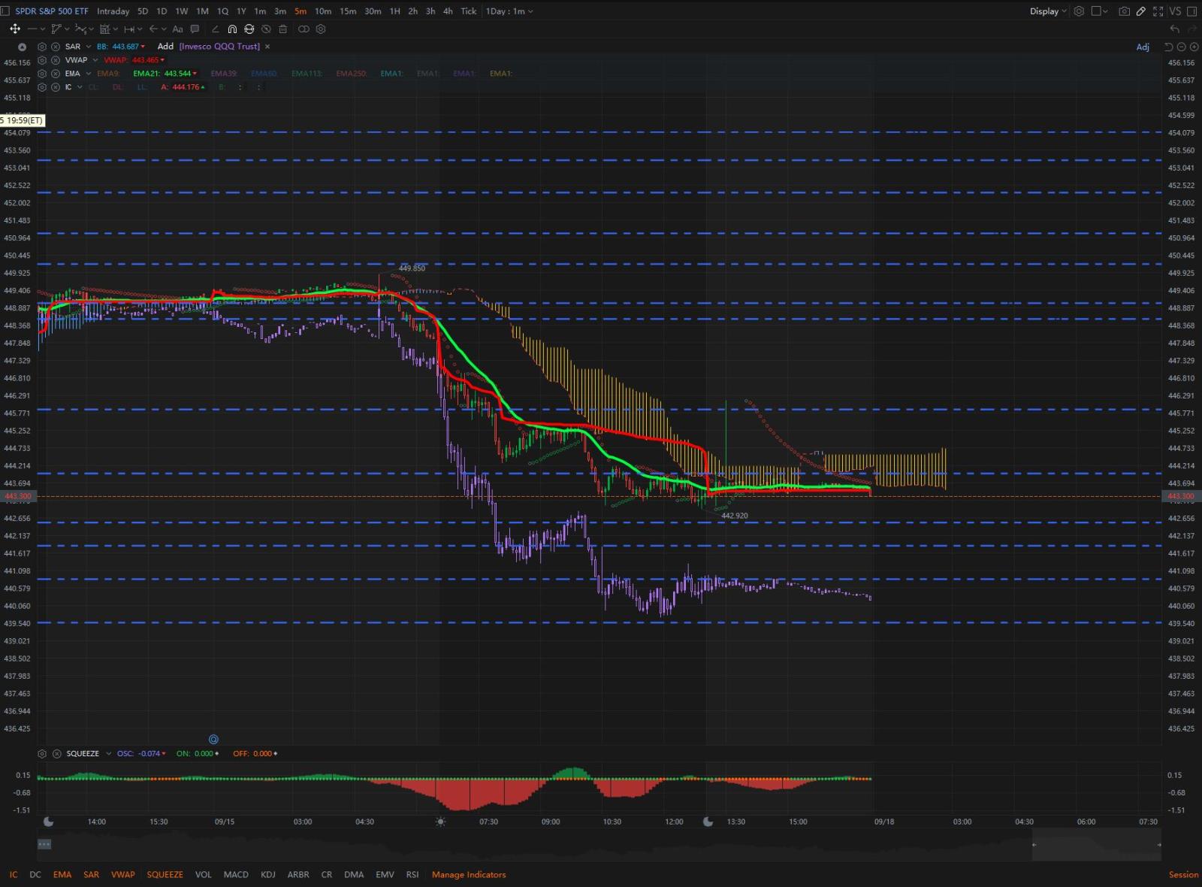The image size is (1202, 887).
Task: Toggle the Adj price adjustment button
Action: [x=1143, y=47]
